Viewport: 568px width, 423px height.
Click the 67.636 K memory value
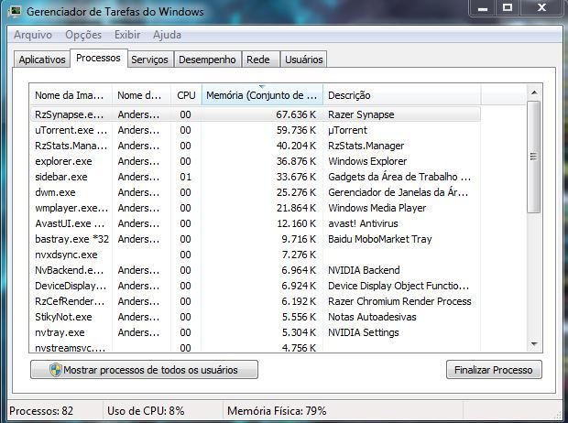pyautogui.click(x=296, y=114)
